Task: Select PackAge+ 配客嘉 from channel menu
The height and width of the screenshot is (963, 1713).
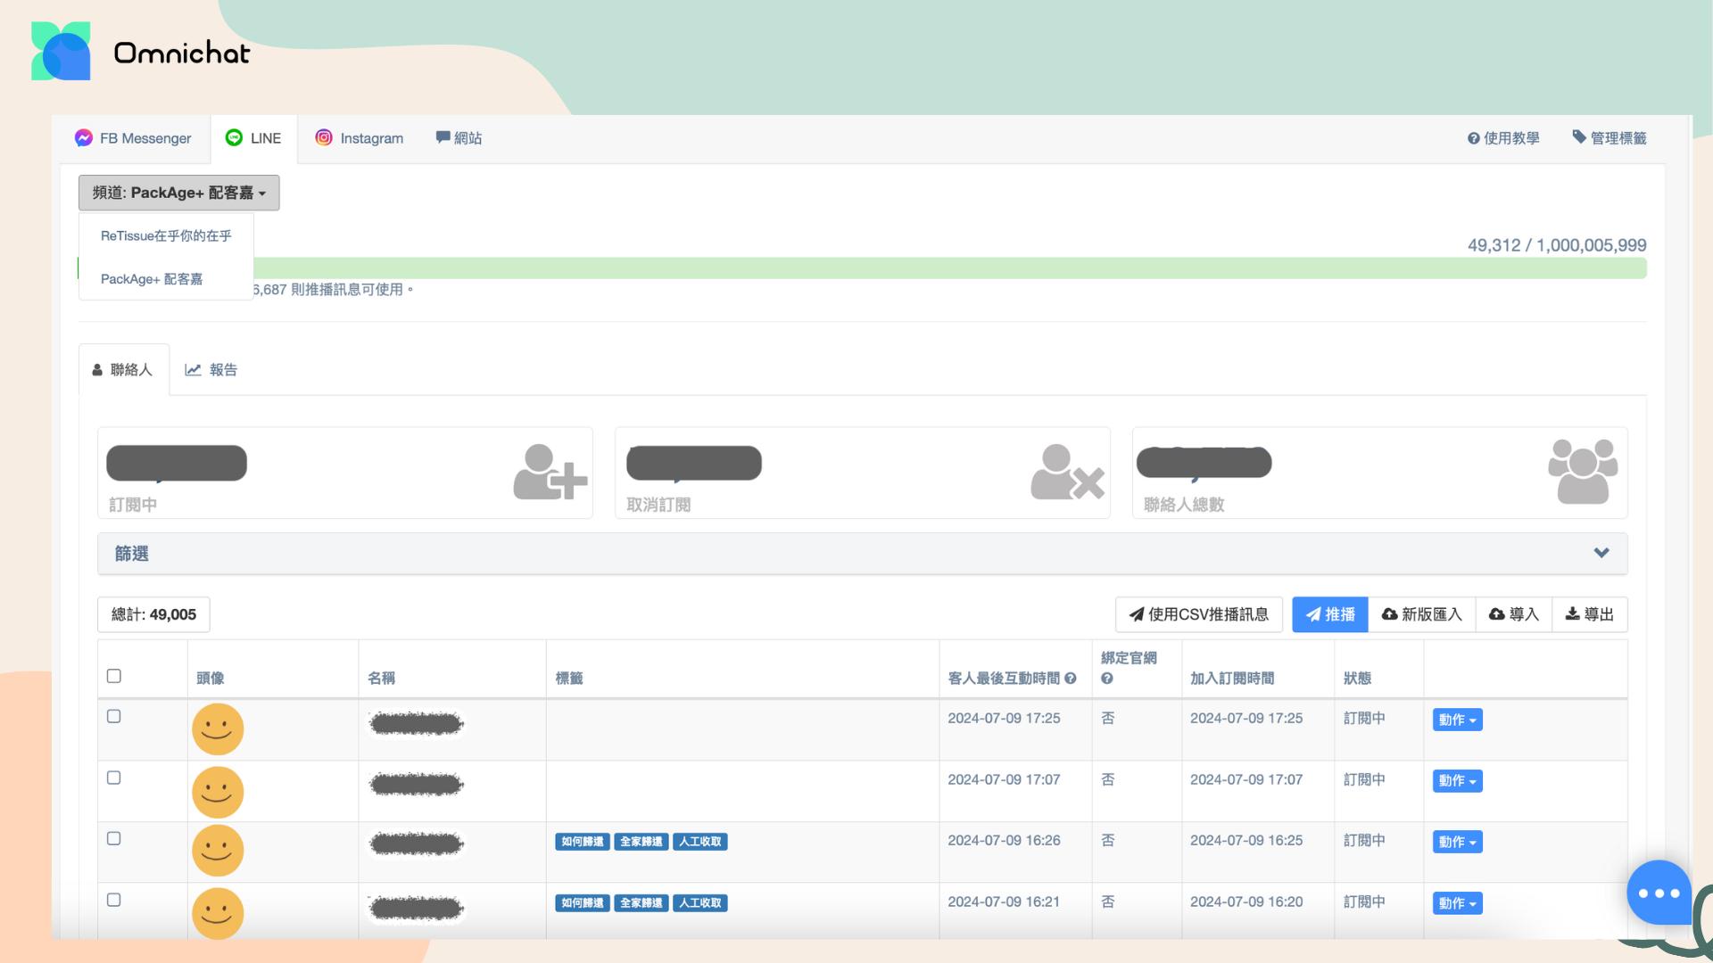Action: [152, 279]
